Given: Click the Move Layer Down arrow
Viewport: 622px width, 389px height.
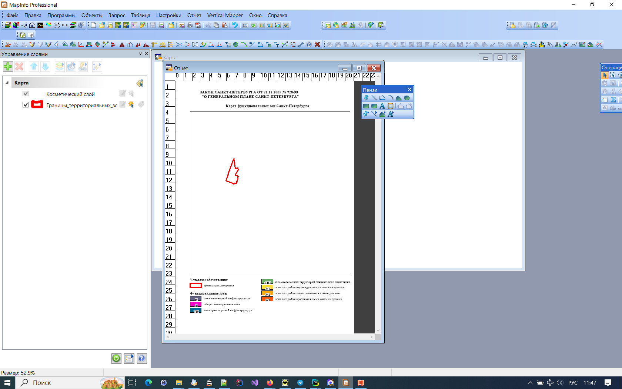Looking at the screenshot, I should coord(45,67).
